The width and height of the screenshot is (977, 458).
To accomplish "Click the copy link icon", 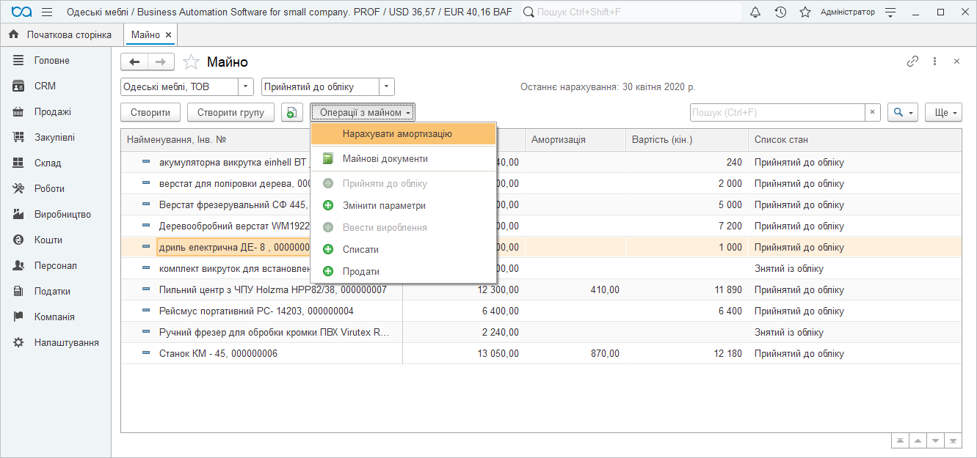I will click(912, 62).
